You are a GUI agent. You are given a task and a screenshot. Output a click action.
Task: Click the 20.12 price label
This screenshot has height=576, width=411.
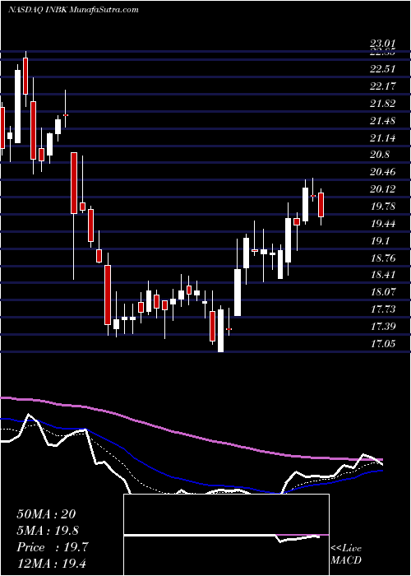pos(382,189)
